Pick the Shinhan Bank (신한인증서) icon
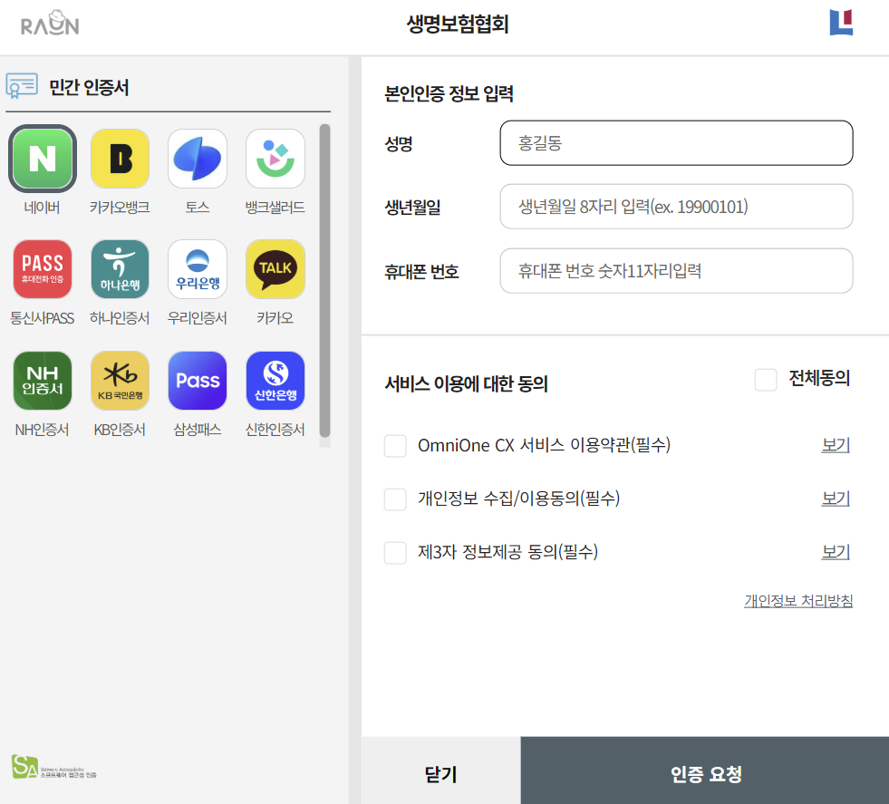The width and height of the screenshot is (889, 804). point(275,381)
